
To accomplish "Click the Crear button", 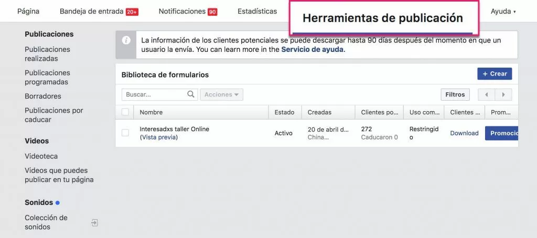I will click(495, 73).
